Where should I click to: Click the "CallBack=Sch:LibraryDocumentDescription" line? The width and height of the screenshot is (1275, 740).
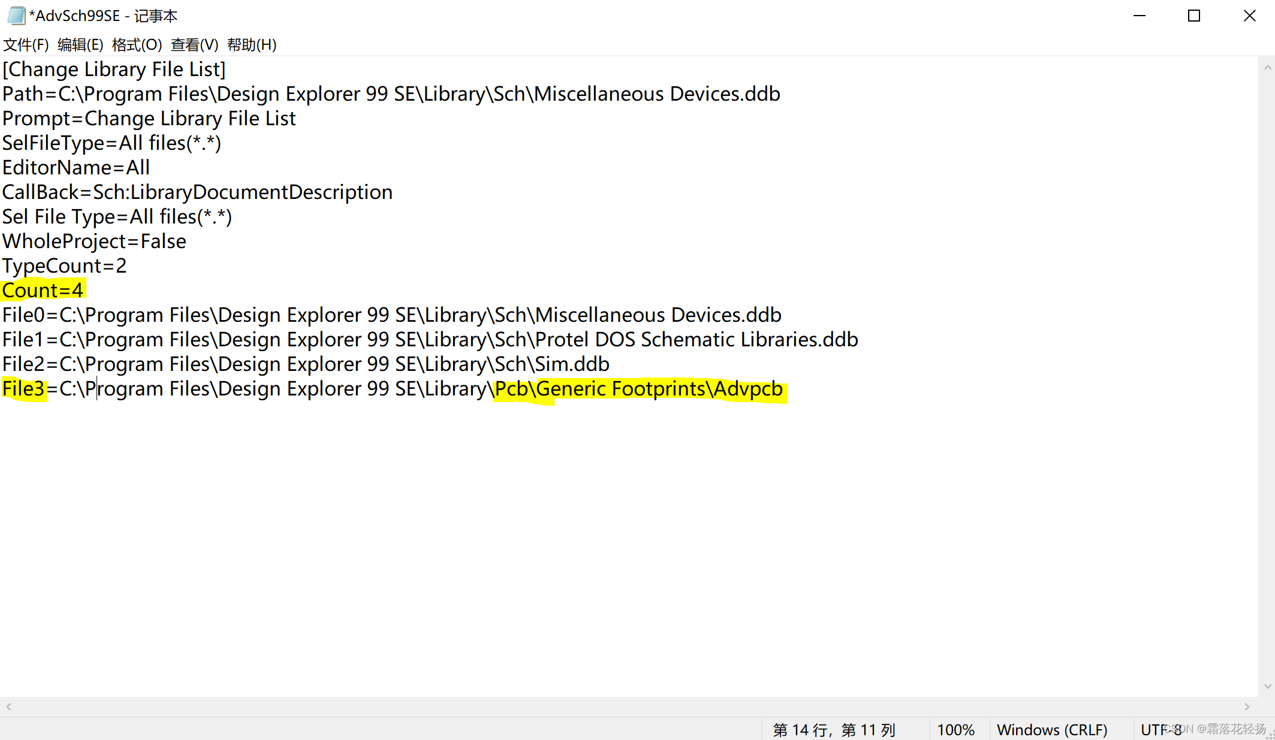tap(197, 192)
